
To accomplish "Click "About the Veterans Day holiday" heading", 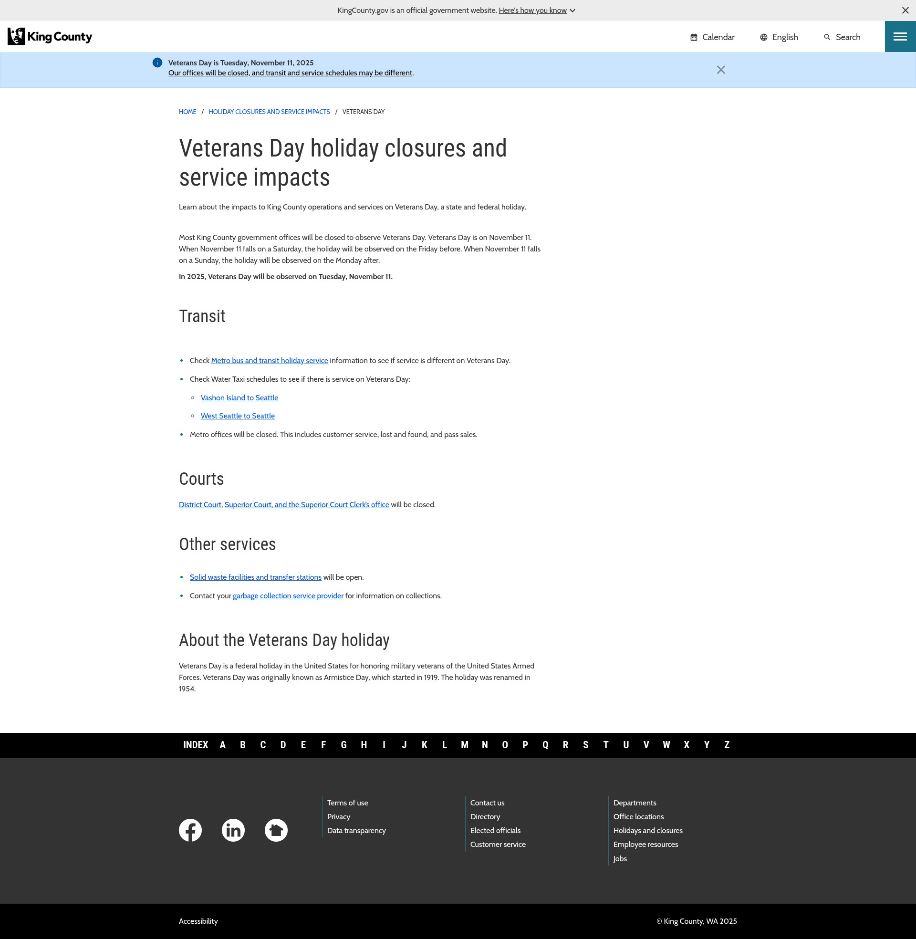I will (x=284, y=640).
